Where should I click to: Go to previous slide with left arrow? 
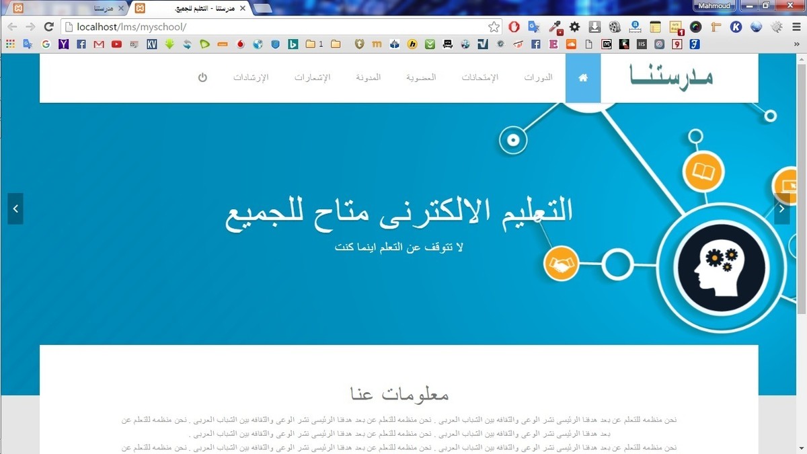tap(15, 209)
